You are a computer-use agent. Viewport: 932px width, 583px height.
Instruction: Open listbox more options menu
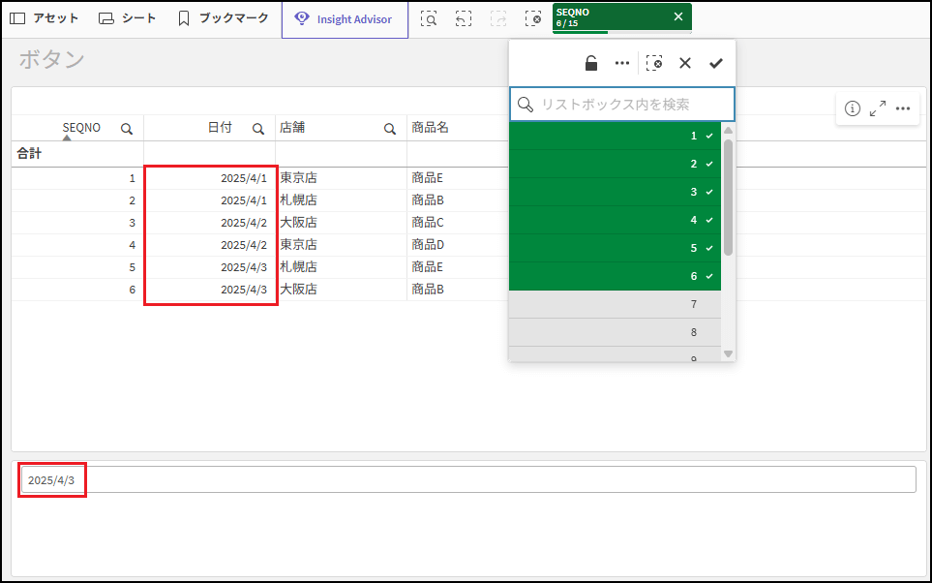tap(622, 63)
